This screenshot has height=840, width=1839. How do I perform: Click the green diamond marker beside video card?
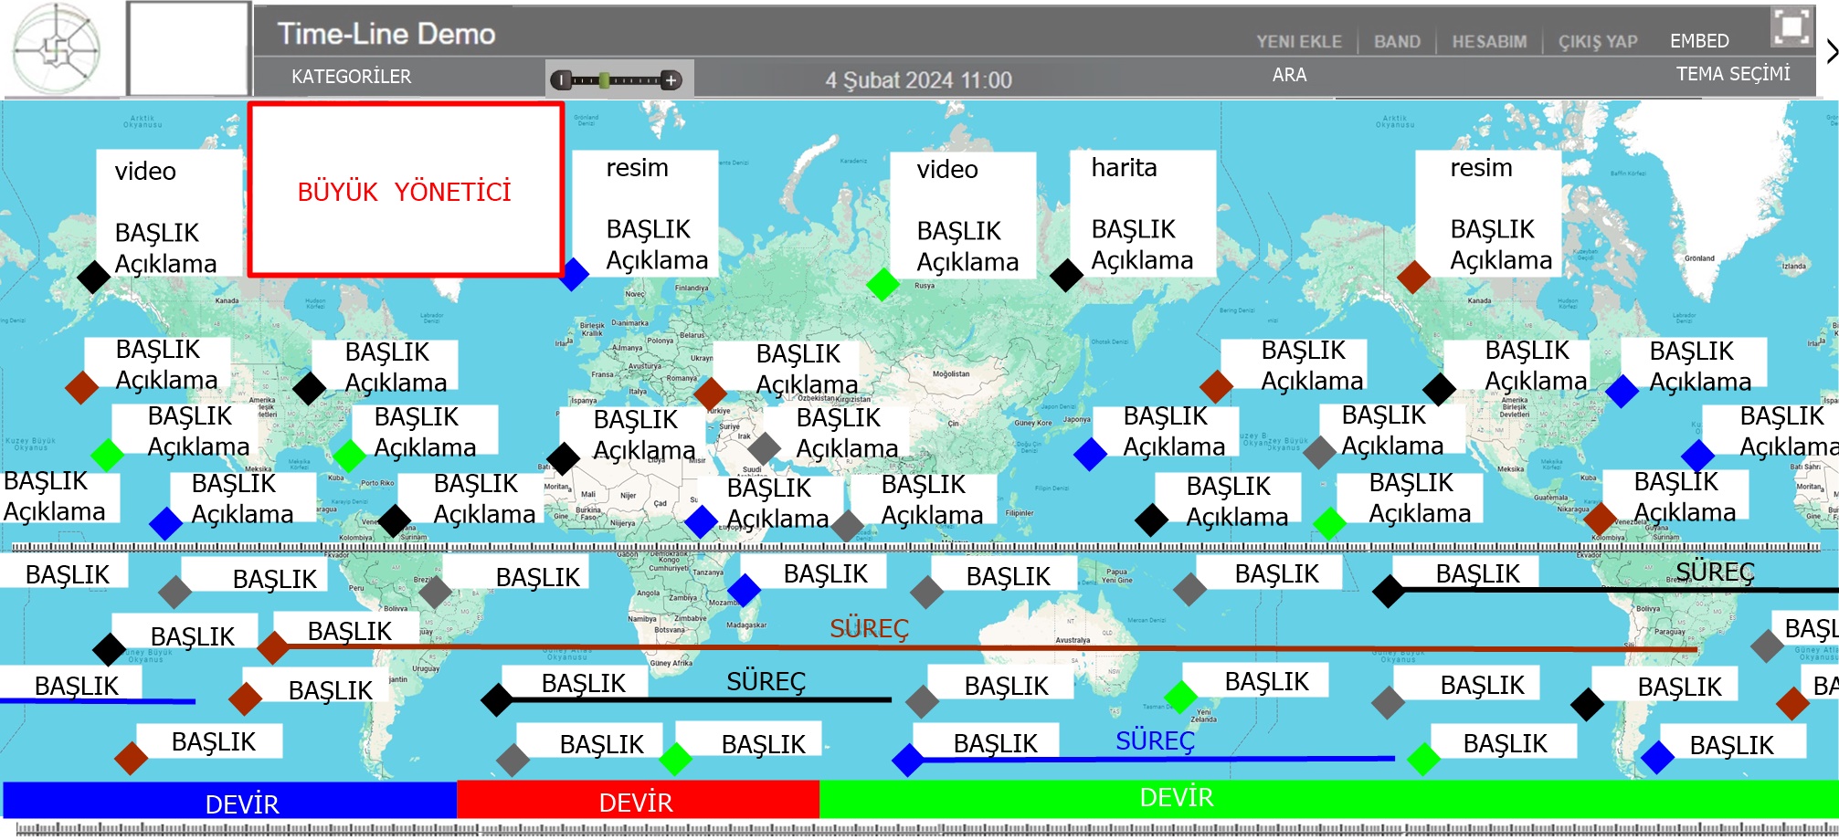pos(883,284)
